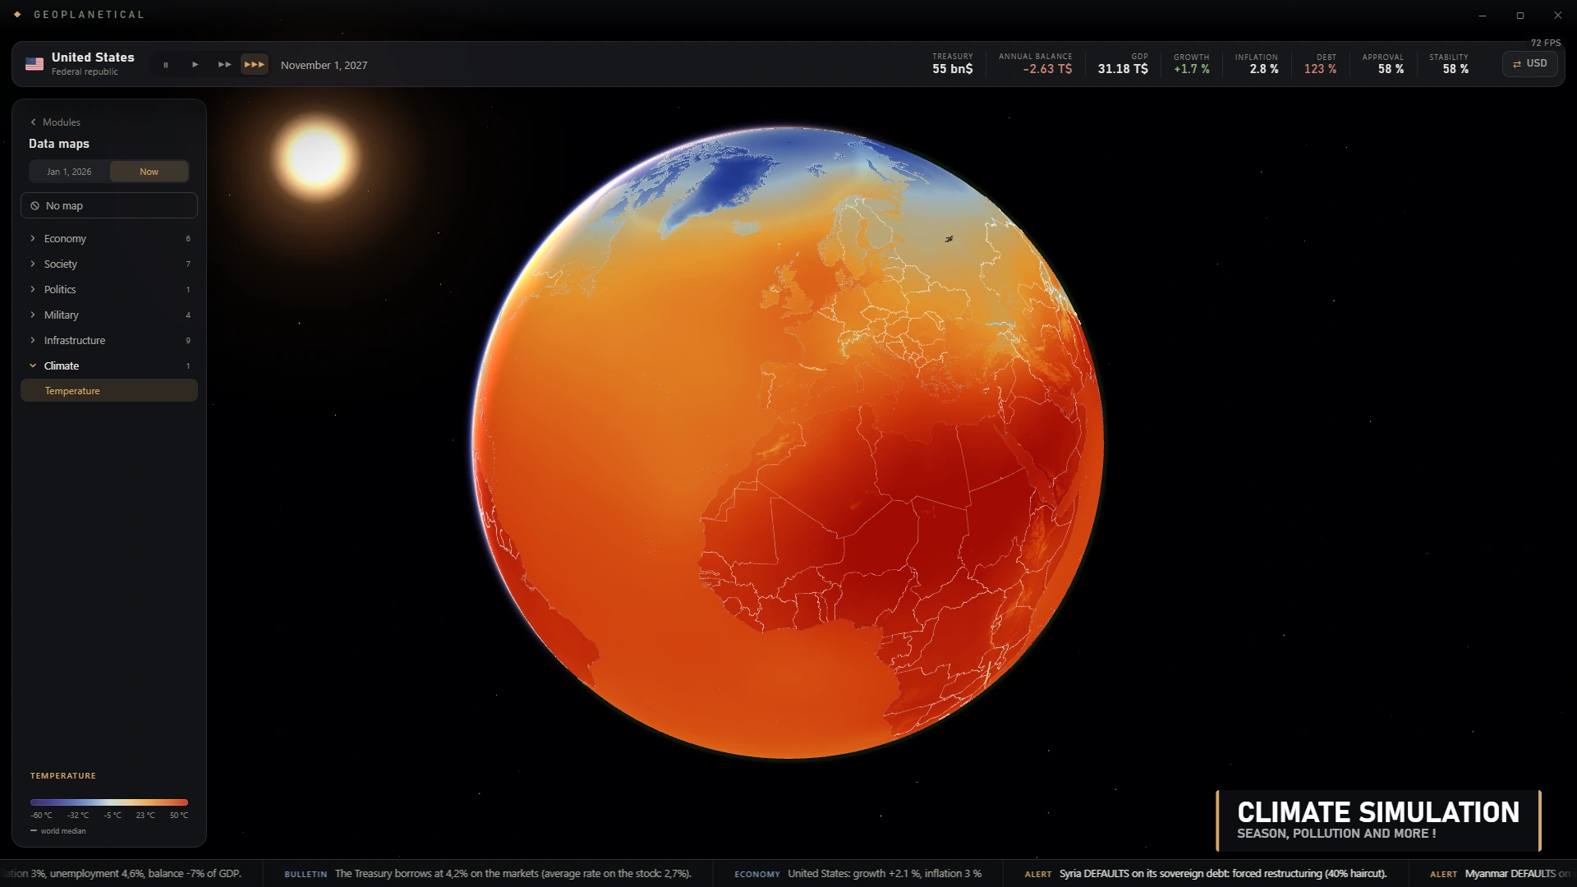Click the aircraft icon over the globe
The width and height of the screenshot is (1577, 887).
pos(949,239)
